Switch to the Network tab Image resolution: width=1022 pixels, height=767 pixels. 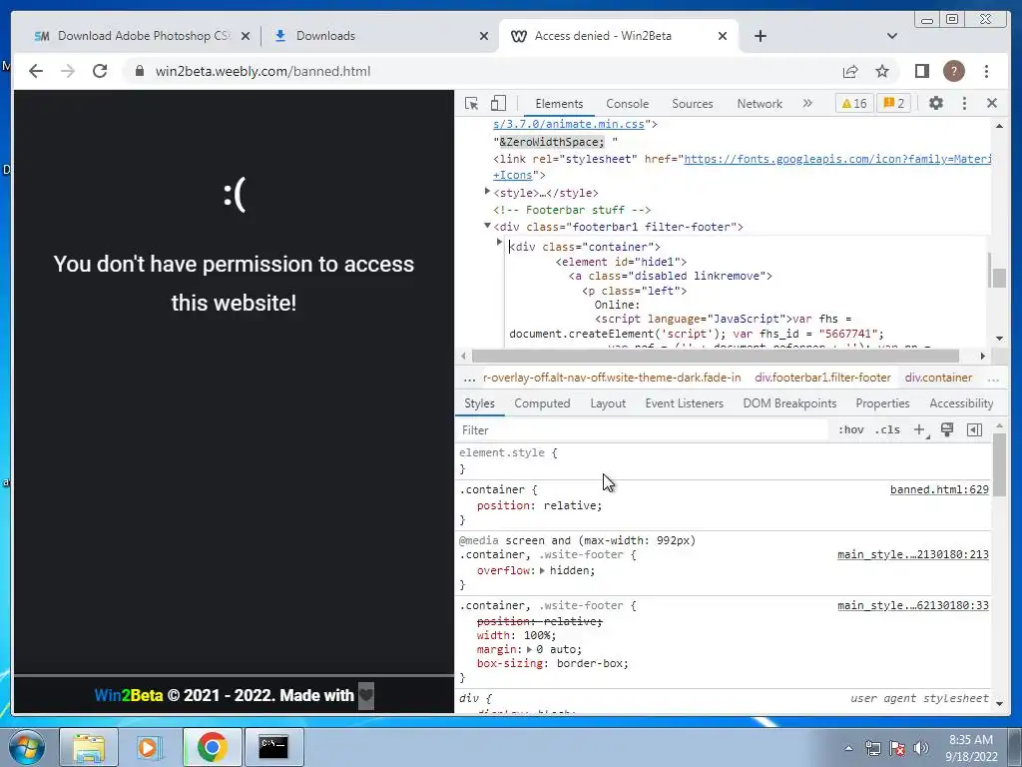coord(760,104)
